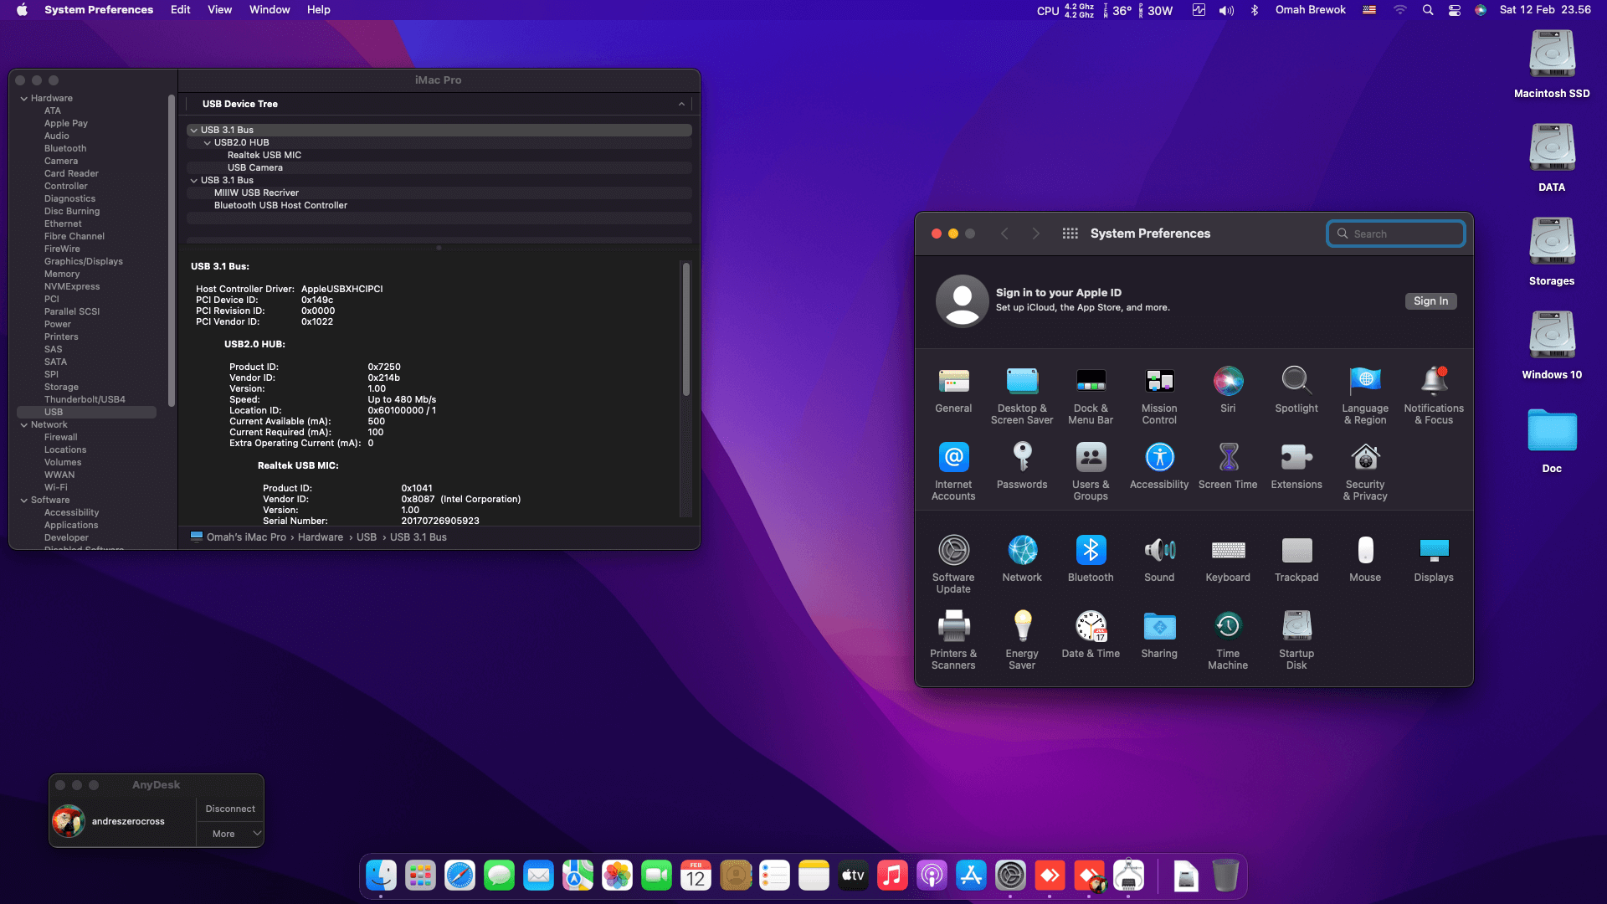Open the Sound preferences pane

pos(1159,559)
